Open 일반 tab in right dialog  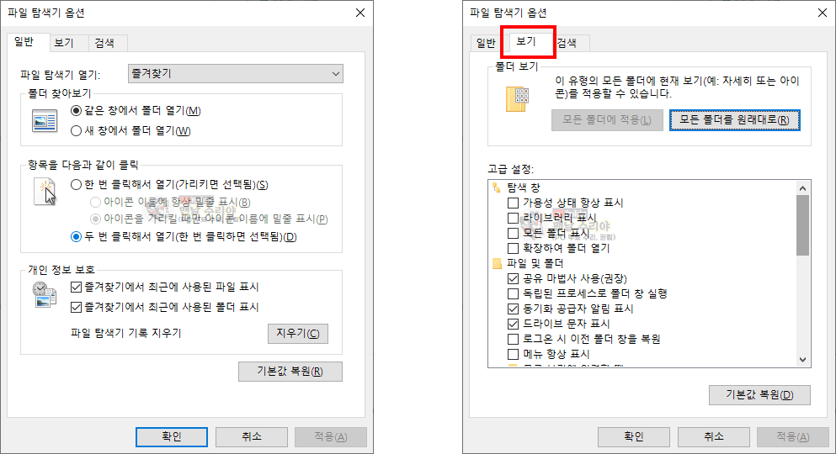[x=486, y=43]
